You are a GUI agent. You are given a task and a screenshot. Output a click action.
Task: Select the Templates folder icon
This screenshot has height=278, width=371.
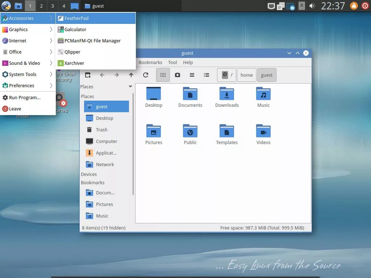pos(227,134)
